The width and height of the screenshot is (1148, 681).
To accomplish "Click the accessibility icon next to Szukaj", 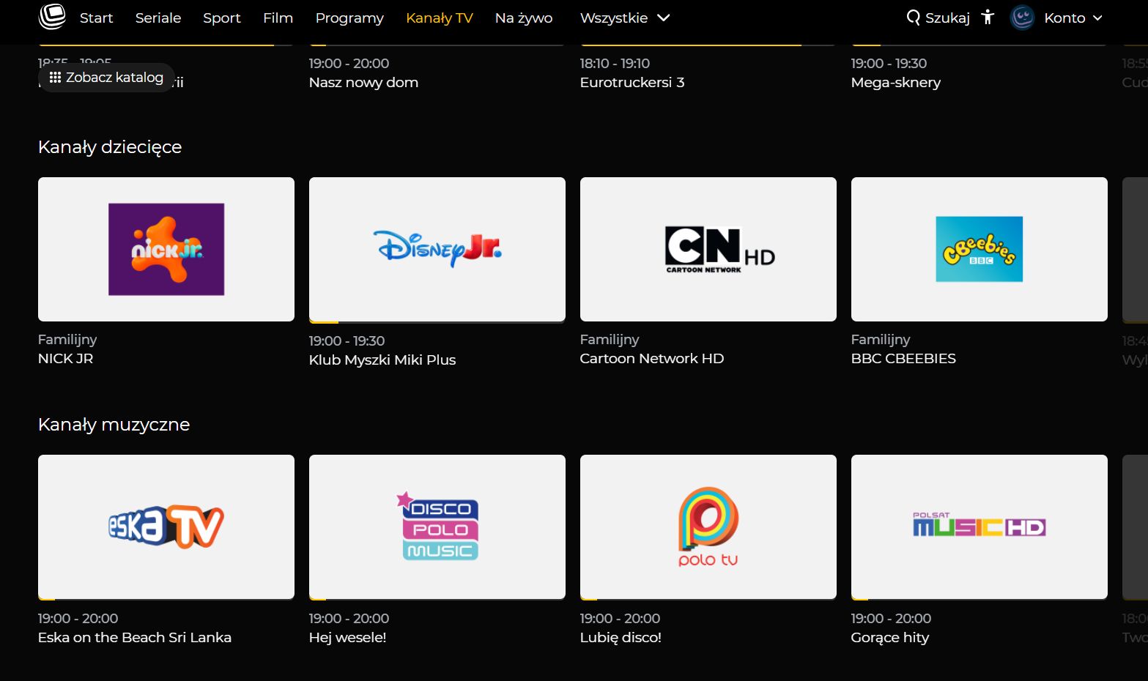I will point(987,18).
